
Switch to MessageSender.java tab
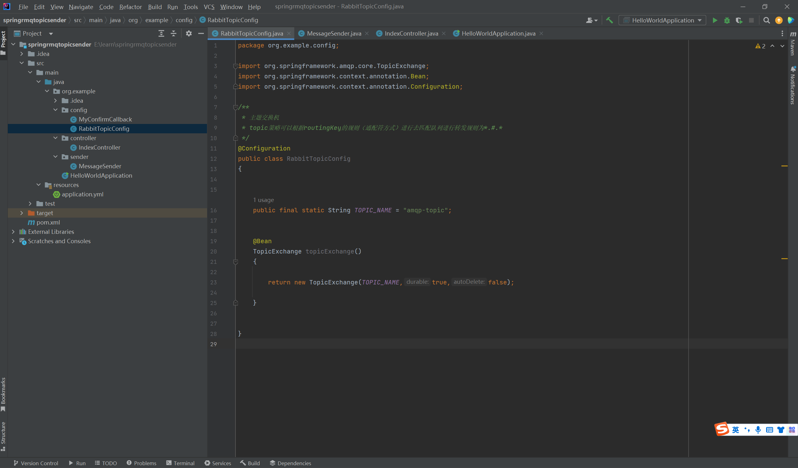point(333,33)
